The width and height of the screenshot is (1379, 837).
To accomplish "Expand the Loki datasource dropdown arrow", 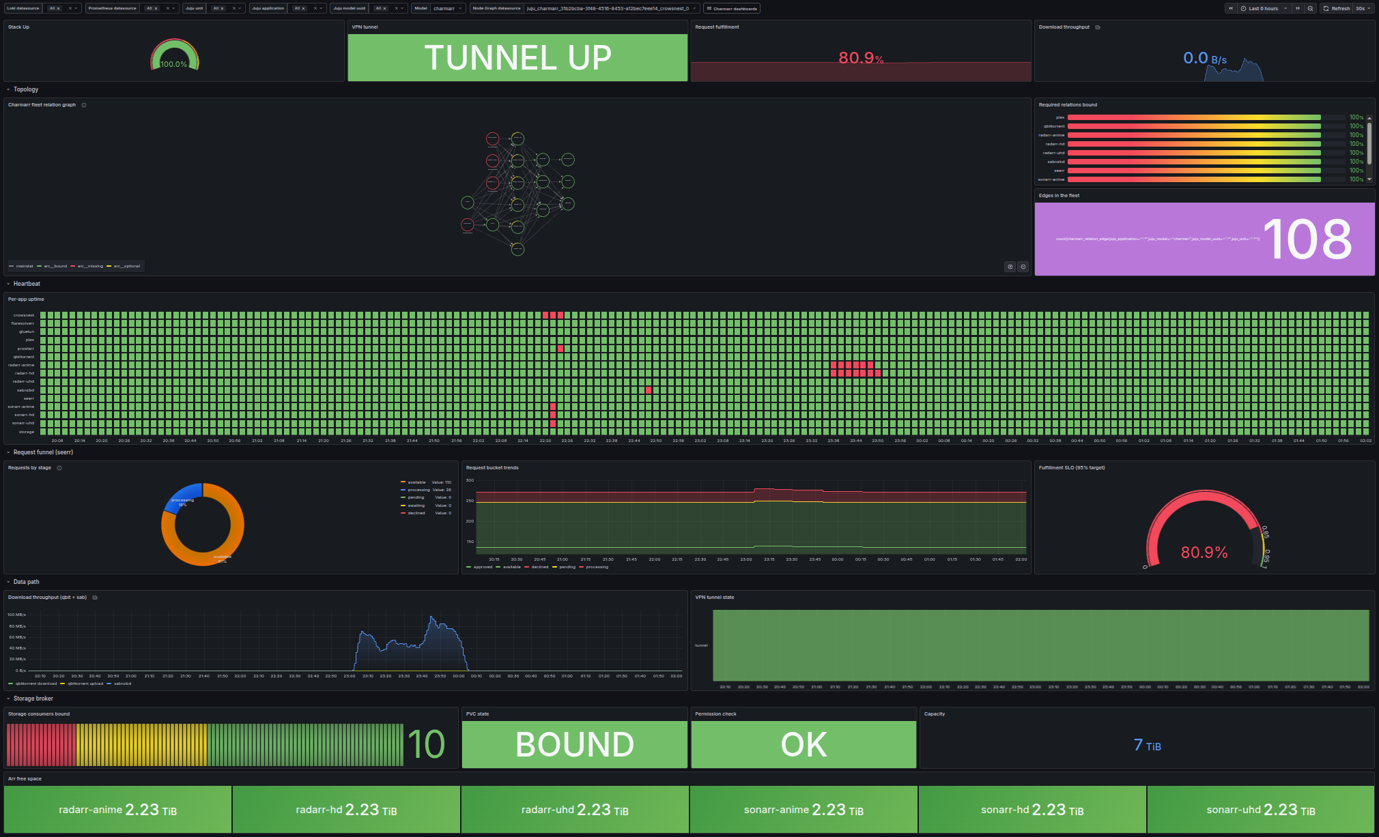I will click(76, 8).
